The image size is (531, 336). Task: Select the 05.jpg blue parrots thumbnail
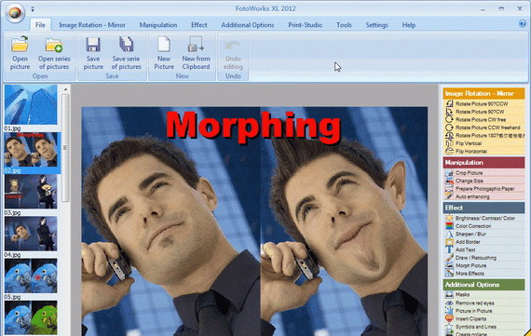31,276
